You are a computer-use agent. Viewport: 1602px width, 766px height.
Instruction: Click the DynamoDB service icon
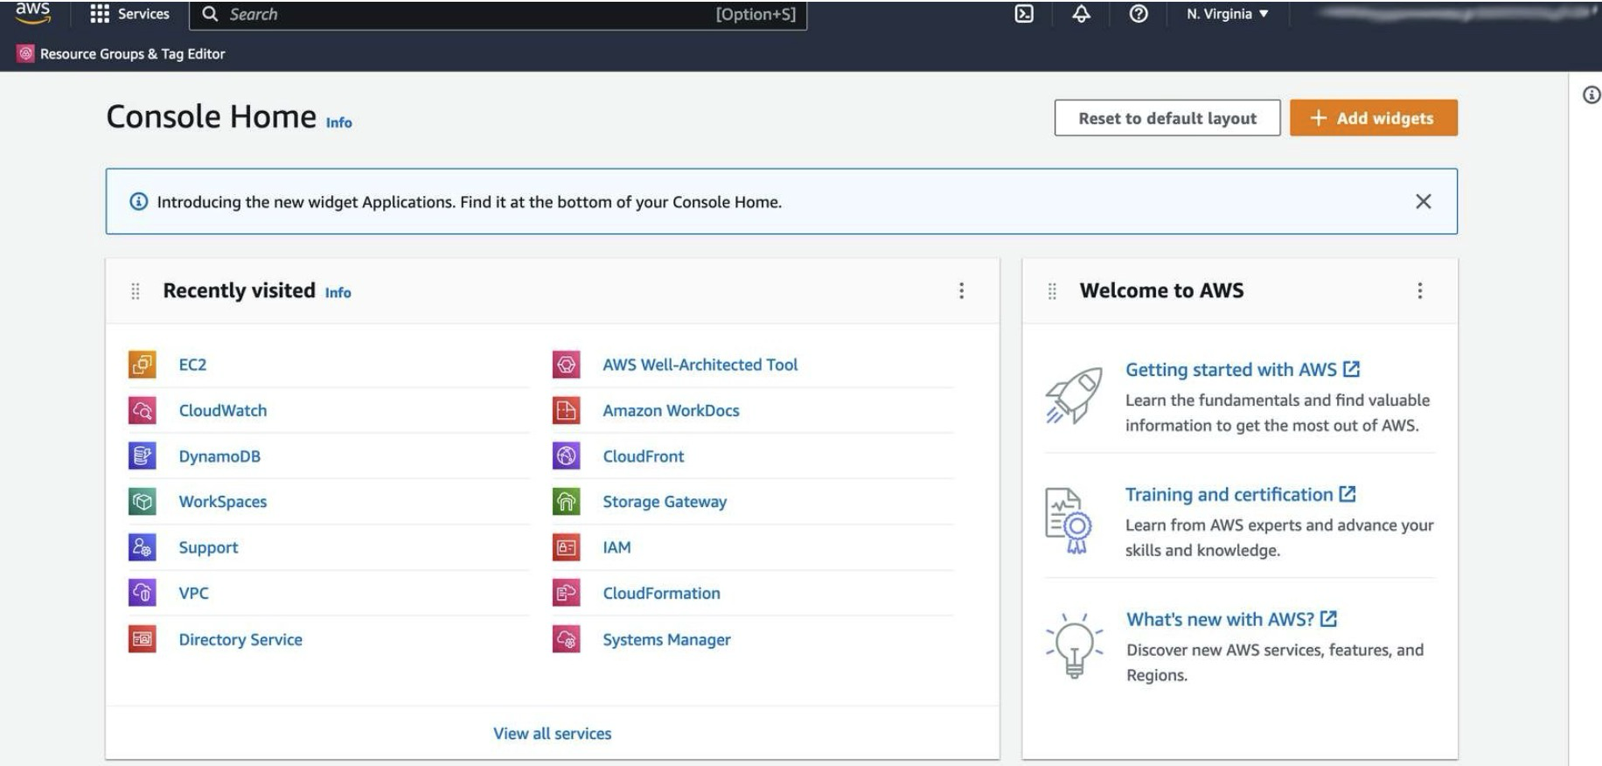click(142, 456)
